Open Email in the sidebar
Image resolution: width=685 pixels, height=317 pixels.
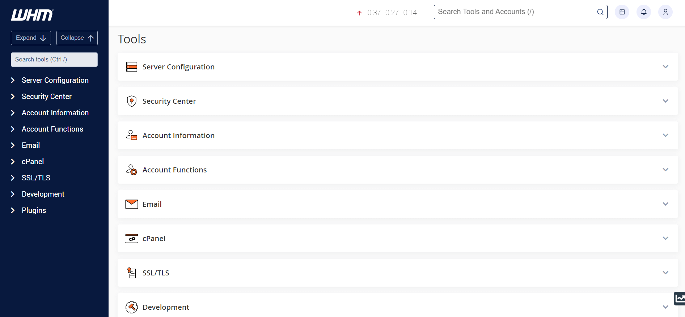31,145
